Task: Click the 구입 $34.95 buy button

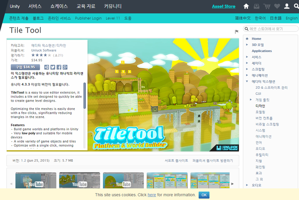Action: click(x=25, y=67)
